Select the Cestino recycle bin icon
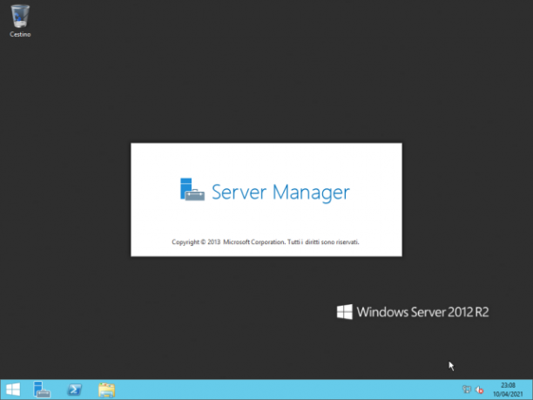Viewport: 533px width, 400px height. point(20,20)
